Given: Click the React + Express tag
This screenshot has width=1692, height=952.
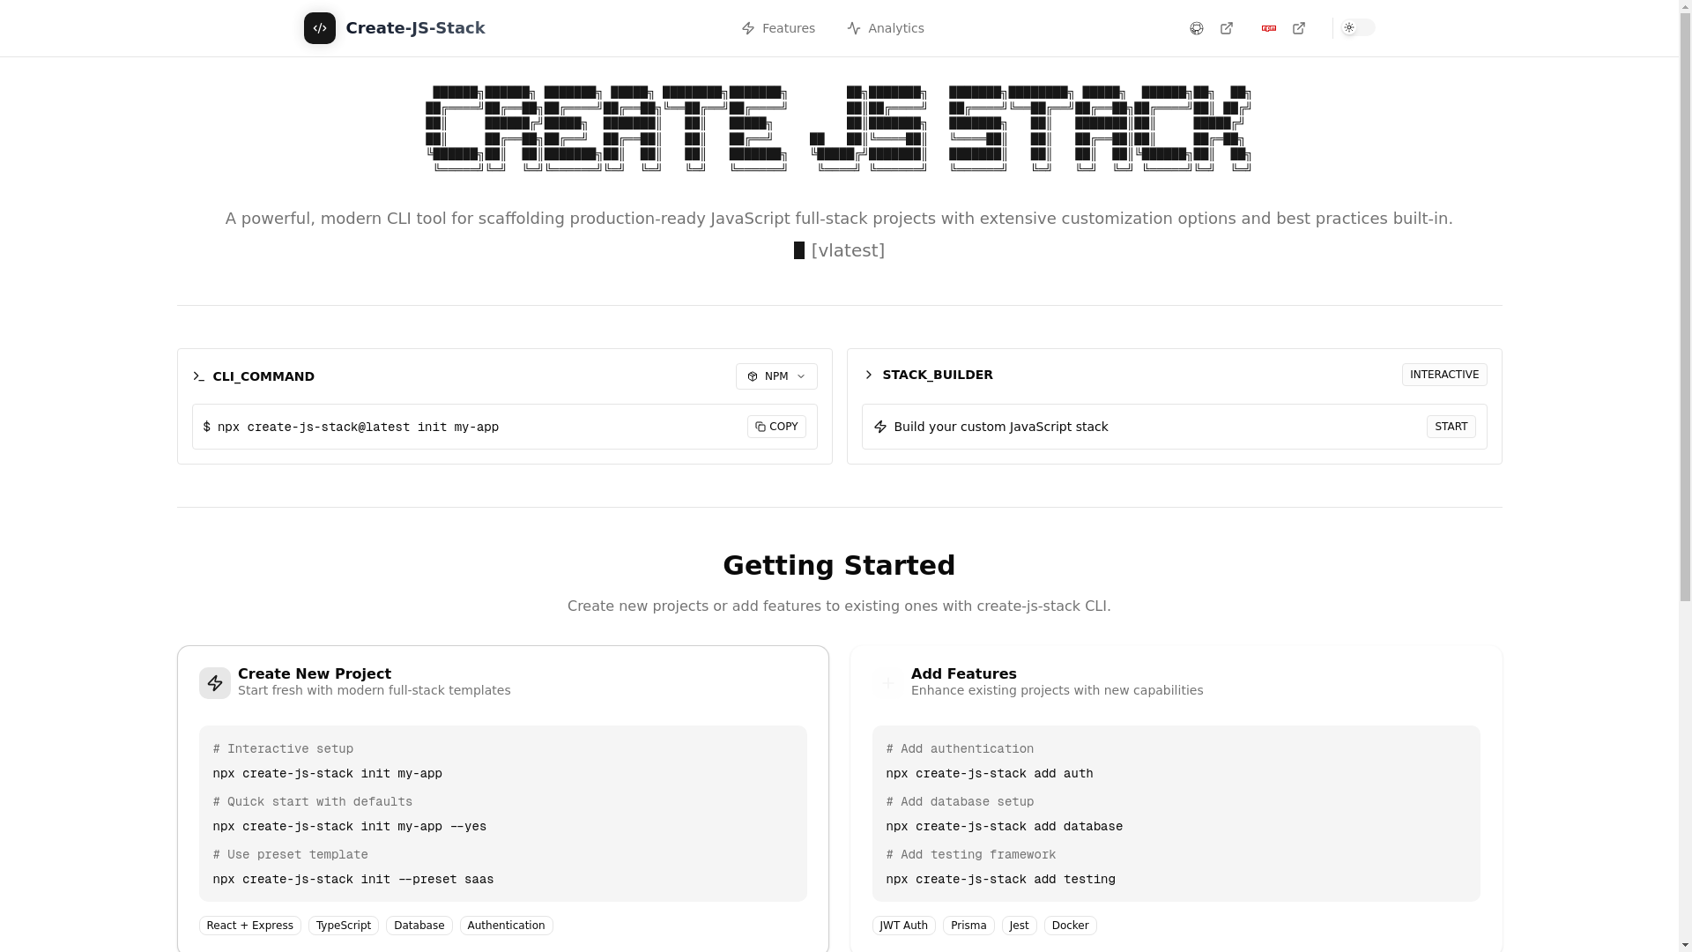Looking at the screenshot, I should click(250, 926).
